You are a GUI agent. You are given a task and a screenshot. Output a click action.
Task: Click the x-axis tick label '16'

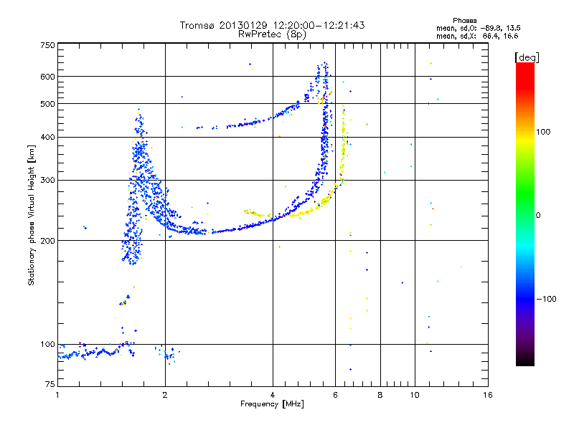pos(488,395)
